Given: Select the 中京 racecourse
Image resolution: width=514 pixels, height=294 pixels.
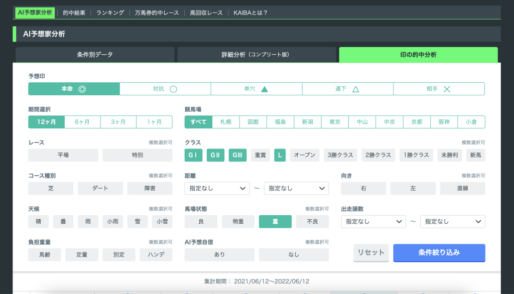Looking at the screenshot, I should (x=390, y=122).
